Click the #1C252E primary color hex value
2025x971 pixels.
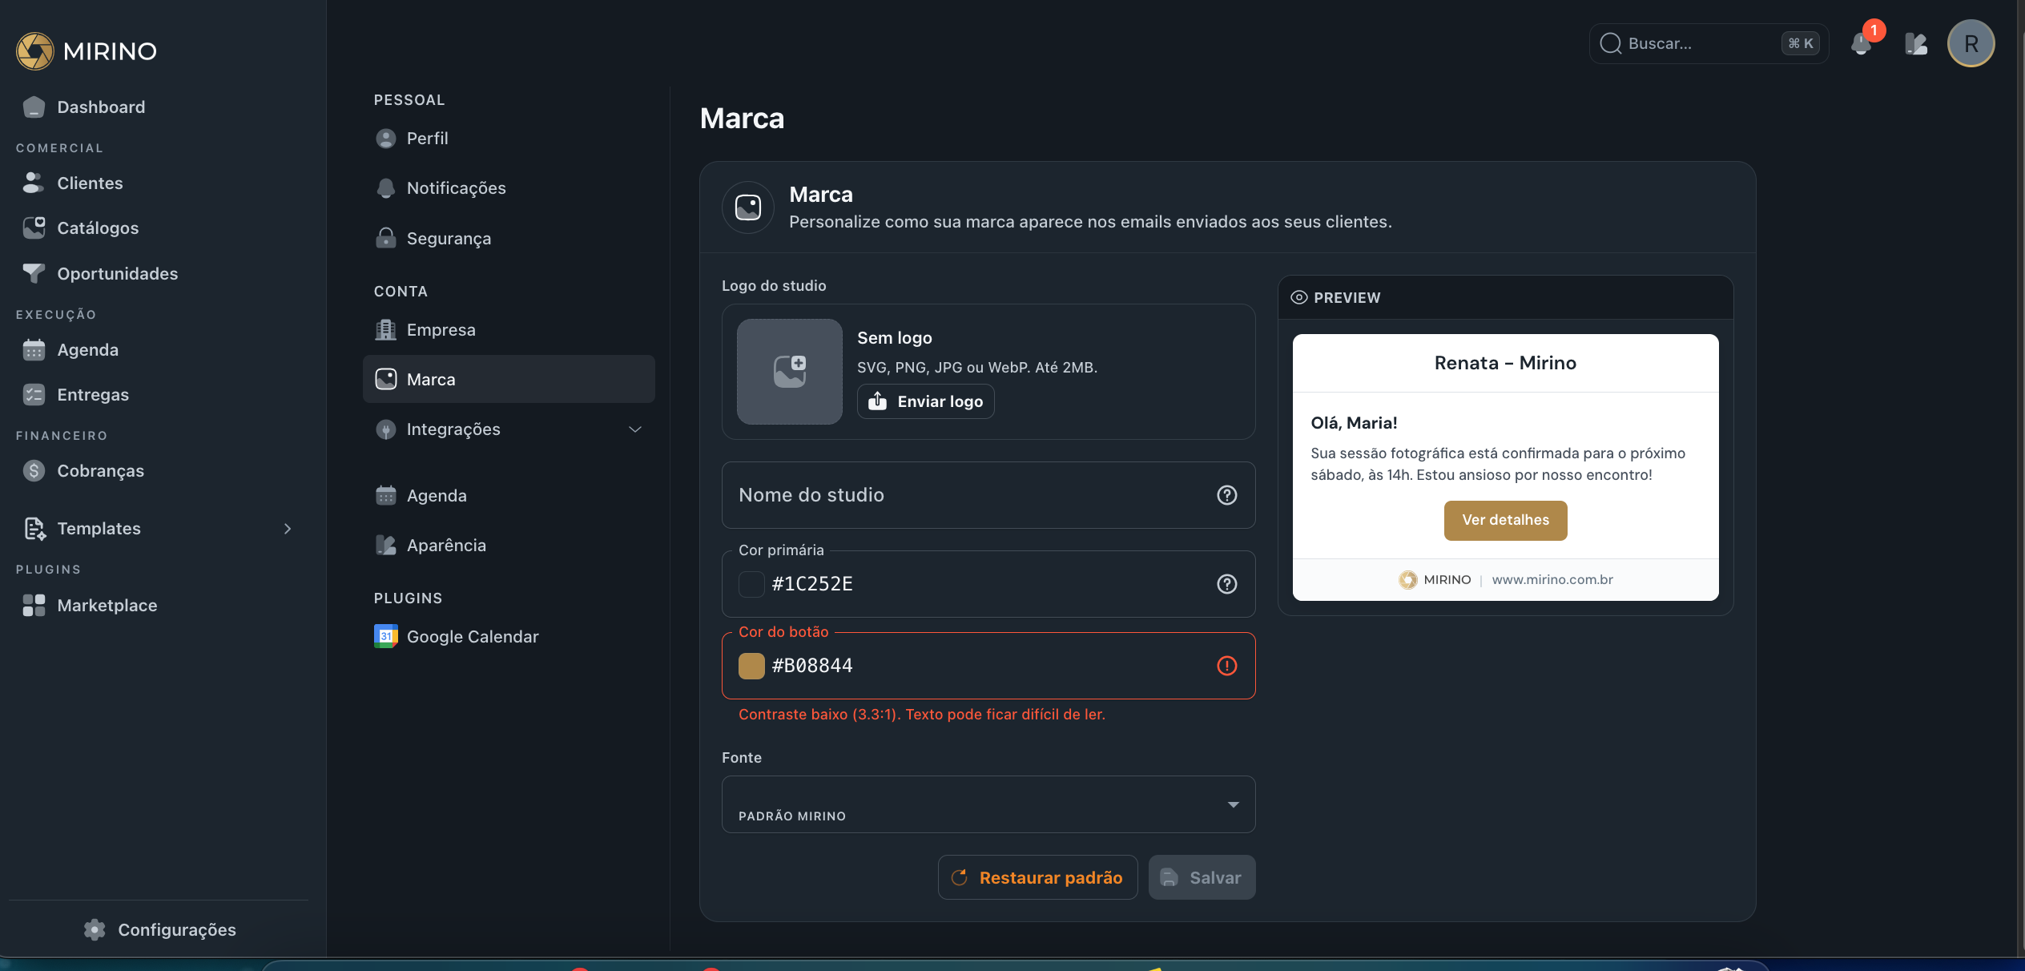(x=812, y=584)
